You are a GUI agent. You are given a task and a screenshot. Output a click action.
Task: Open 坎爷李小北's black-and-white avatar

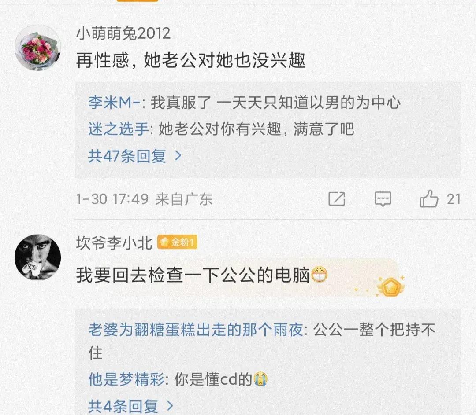(x=37, y=257)
